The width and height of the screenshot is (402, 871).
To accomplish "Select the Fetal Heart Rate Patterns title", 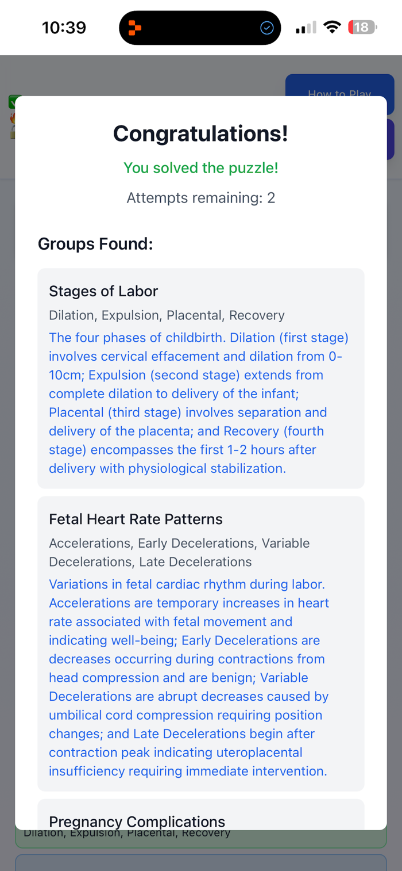I will coord(136,519).
